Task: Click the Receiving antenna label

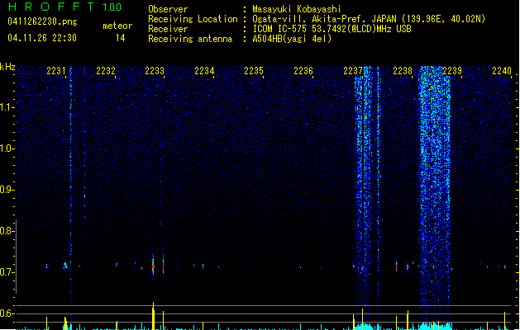Action: click(190, 39)
